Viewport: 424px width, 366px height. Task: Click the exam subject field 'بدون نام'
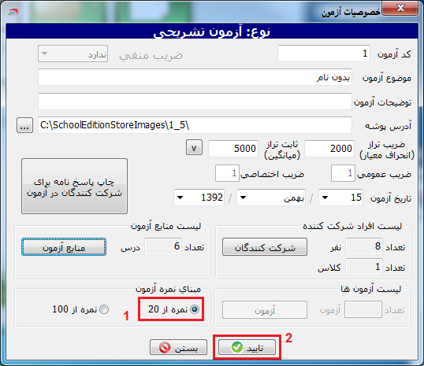tap(195, 77)
